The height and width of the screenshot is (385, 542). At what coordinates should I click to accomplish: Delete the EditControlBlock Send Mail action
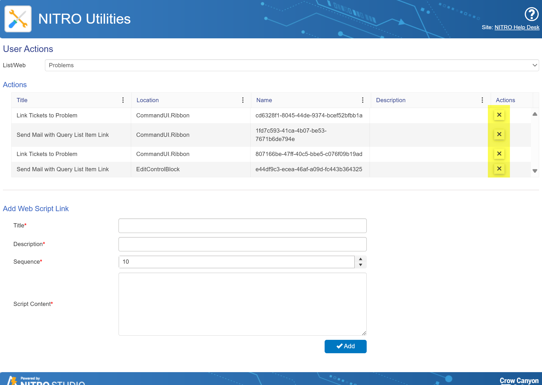pos(499,169)
